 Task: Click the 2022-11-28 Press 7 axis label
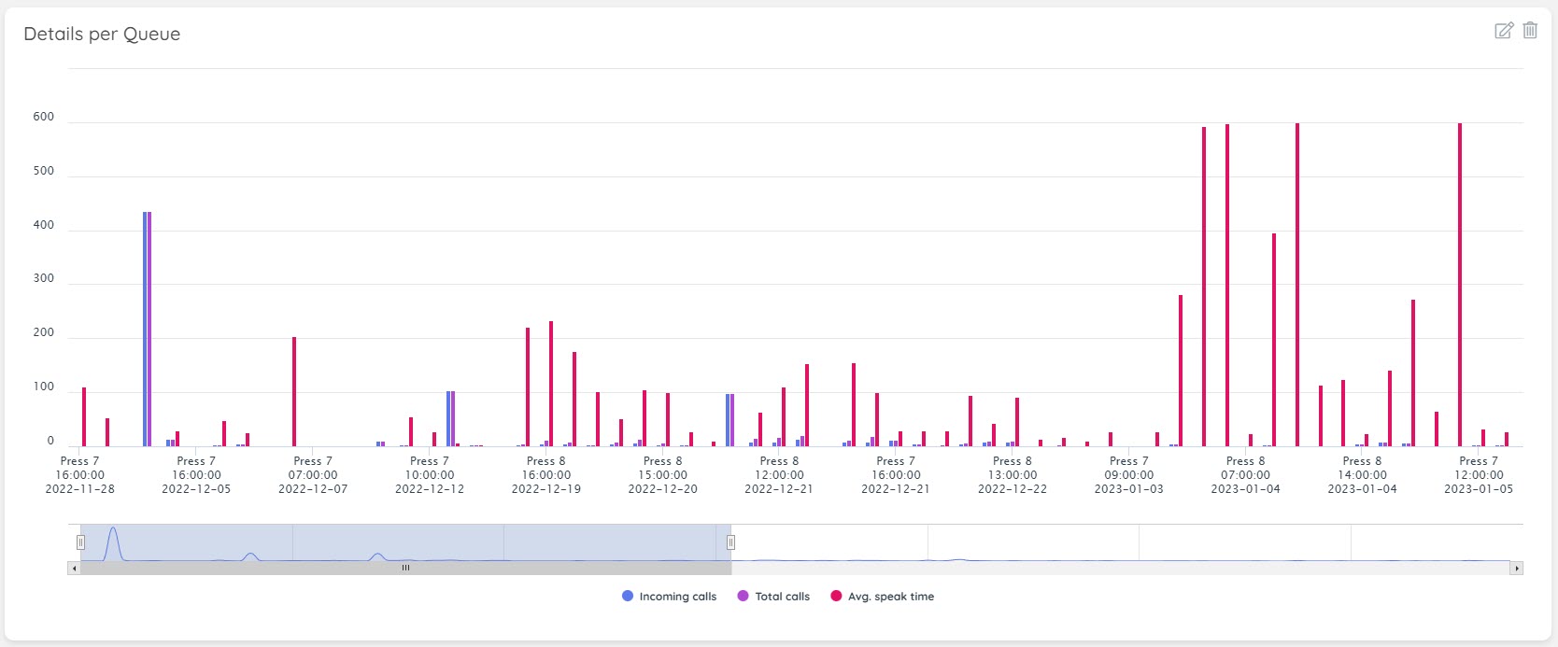80,474
